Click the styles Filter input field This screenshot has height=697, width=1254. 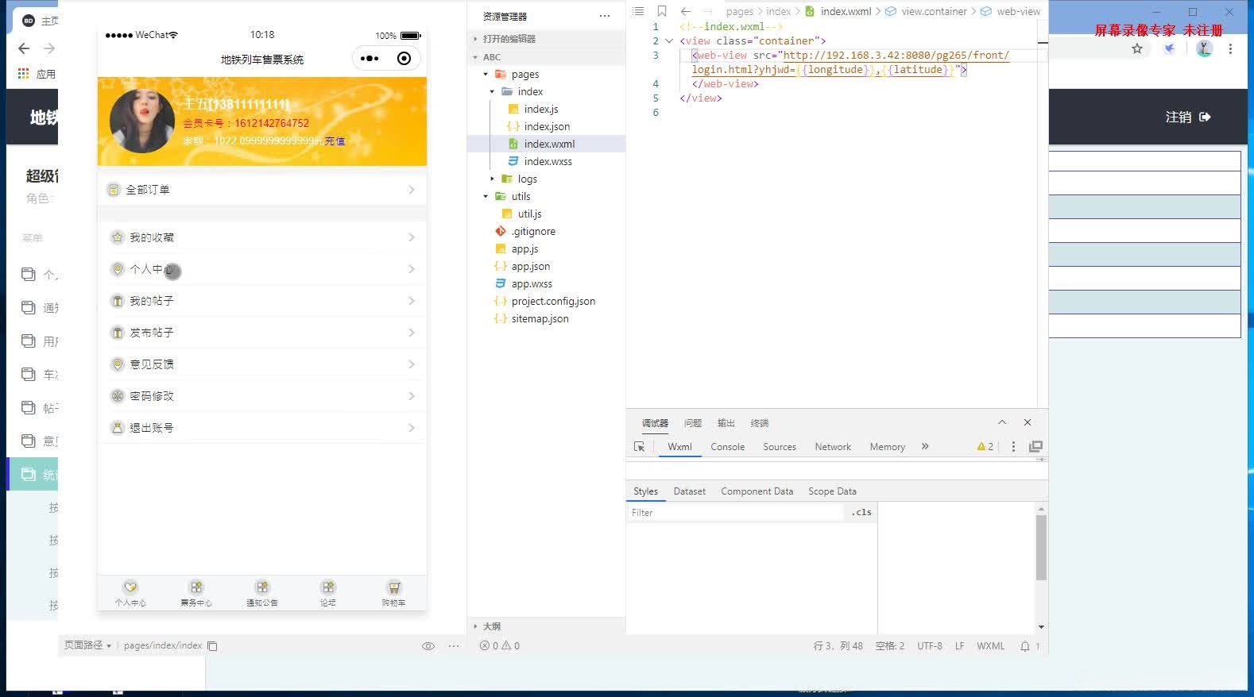[x=735, y=513]
